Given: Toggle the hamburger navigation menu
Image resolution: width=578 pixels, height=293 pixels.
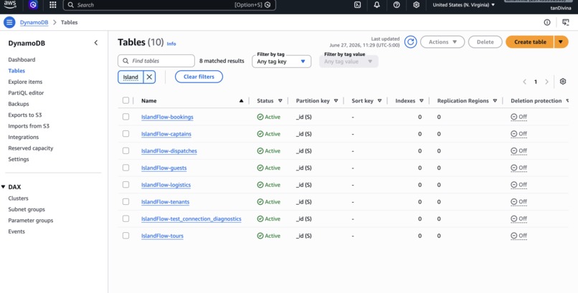Looking at the screenshot, I should (x=9, y=22).
